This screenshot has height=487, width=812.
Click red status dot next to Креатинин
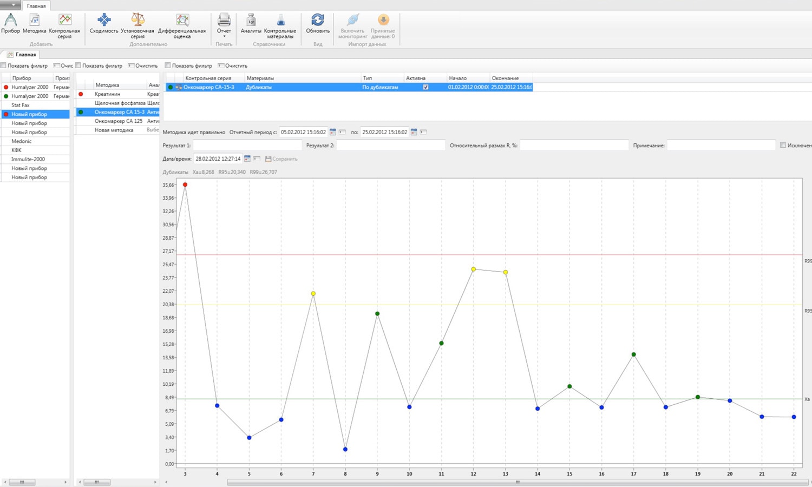click(81, 94)
